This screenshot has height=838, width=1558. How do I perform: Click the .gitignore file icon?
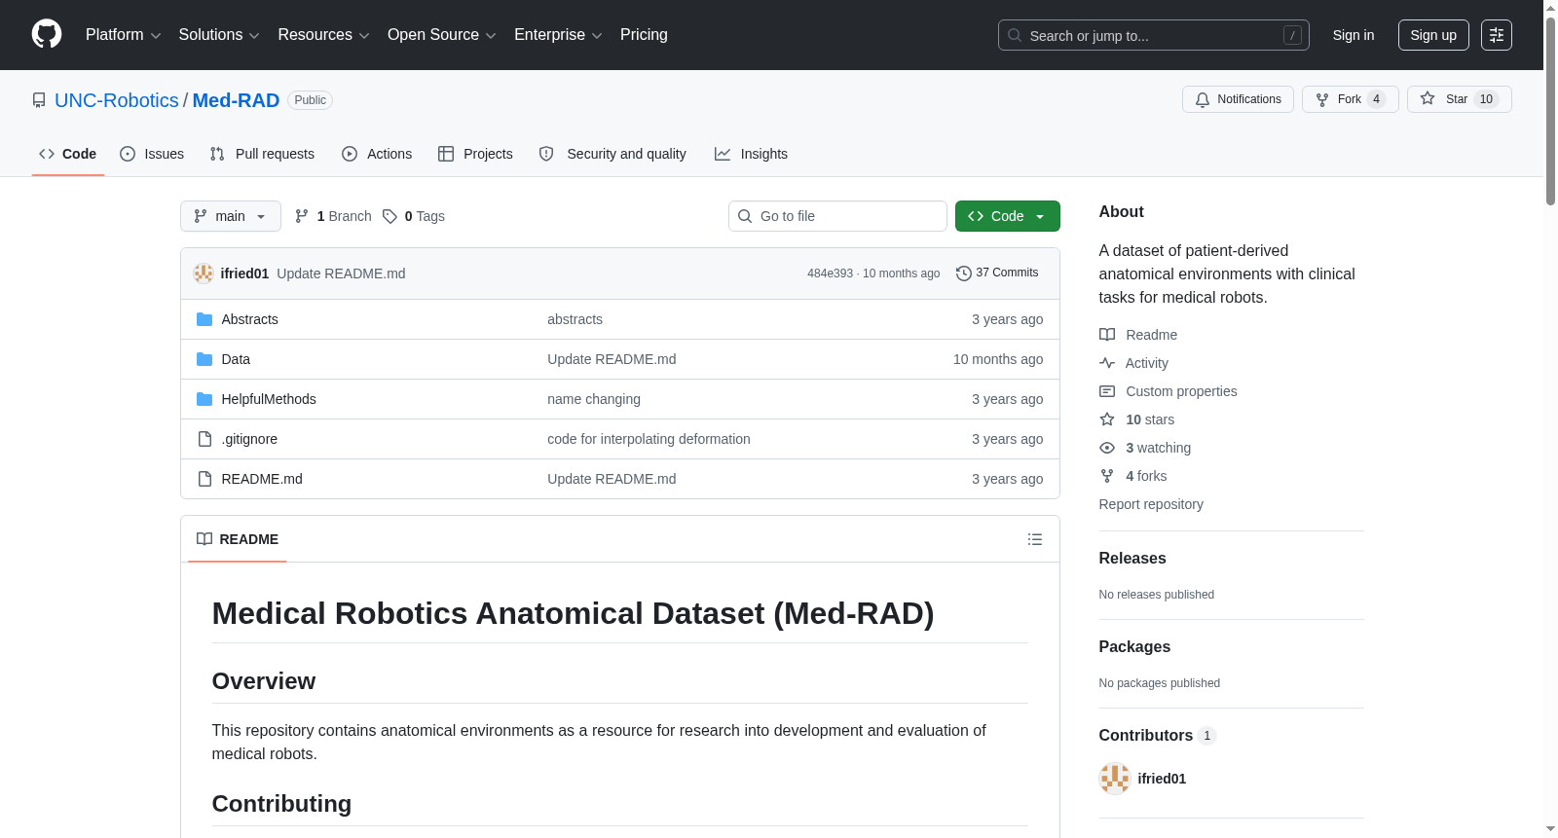204,439
